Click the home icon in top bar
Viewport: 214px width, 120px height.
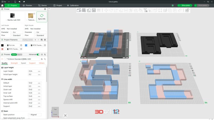[x=3, y=5]
